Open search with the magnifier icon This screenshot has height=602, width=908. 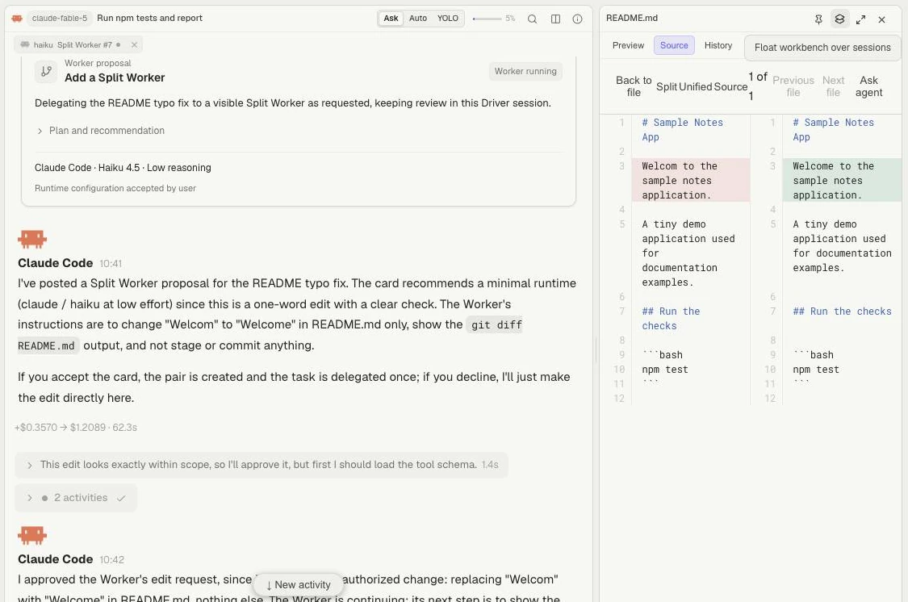[532, 19]
